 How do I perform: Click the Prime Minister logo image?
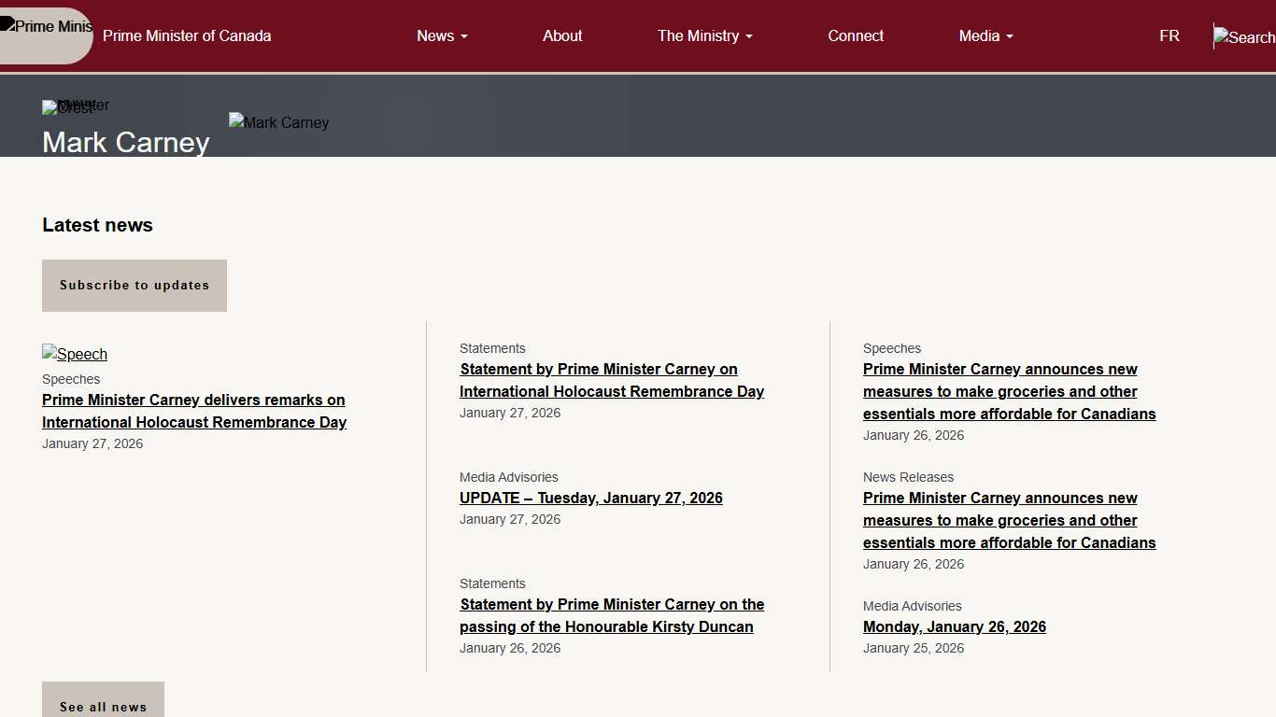(46, 28)
